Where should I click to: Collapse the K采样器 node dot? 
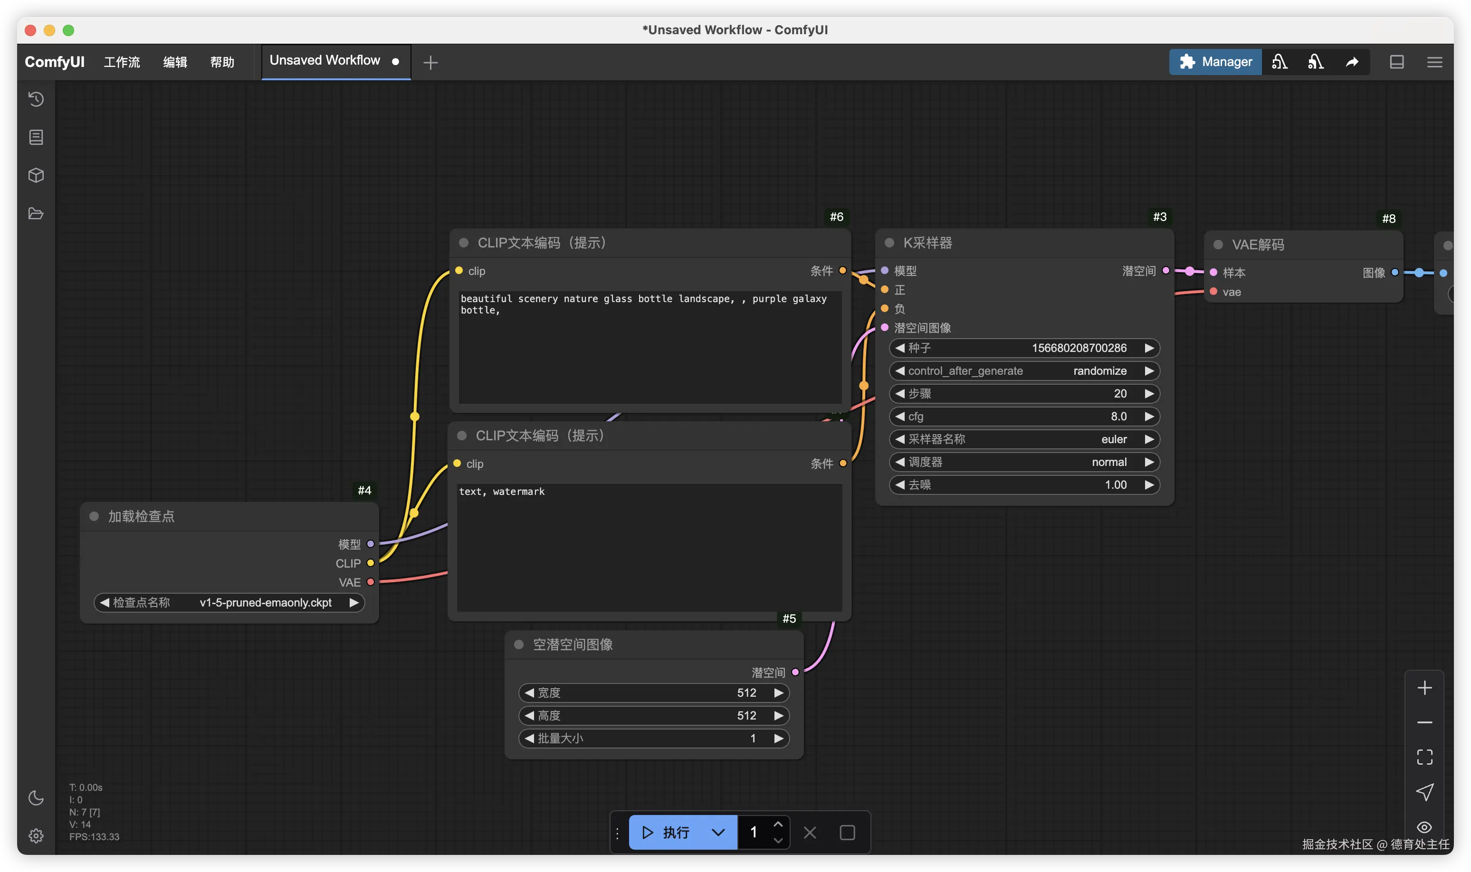[889, 243]
